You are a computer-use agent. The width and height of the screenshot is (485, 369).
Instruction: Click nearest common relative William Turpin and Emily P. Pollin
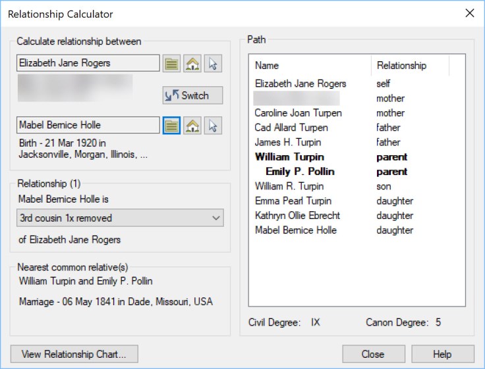tap(86, 281)
